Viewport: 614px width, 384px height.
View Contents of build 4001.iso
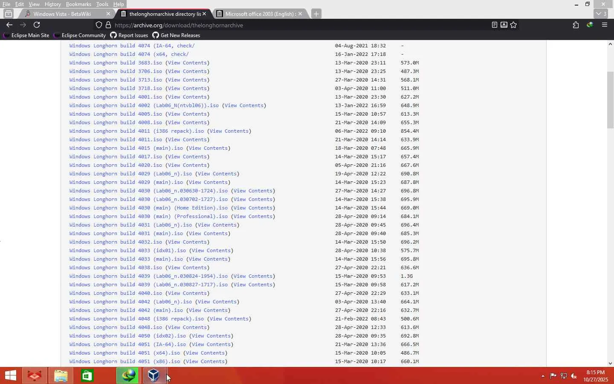coord(187,97)
